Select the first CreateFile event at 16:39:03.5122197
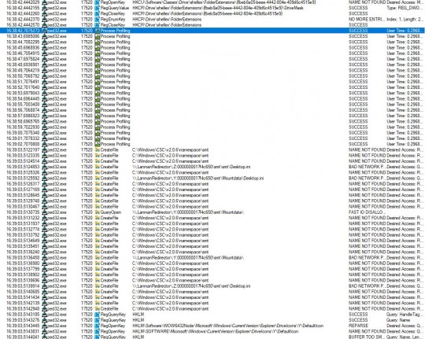 click(213, 149)
